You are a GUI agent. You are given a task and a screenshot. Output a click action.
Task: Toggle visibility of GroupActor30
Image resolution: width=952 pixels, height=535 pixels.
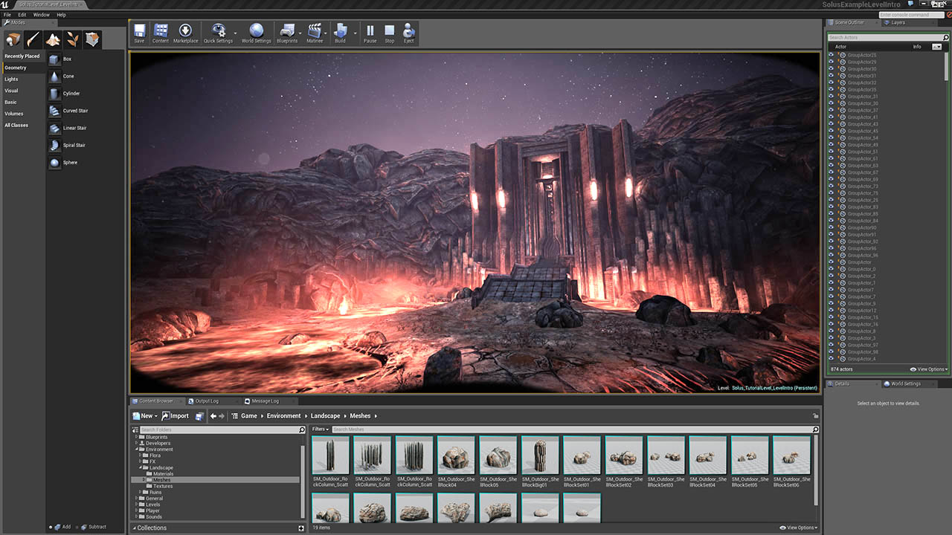point(831,68)
